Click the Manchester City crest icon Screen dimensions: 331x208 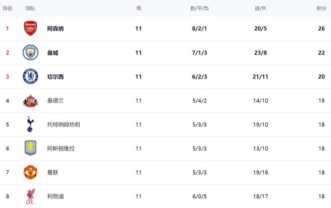(31, 52)
